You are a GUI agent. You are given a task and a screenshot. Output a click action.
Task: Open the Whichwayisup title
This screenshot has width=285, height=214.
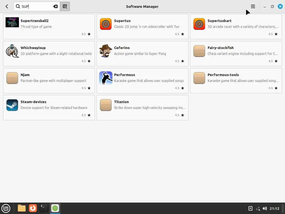click(x=33, y=48)
